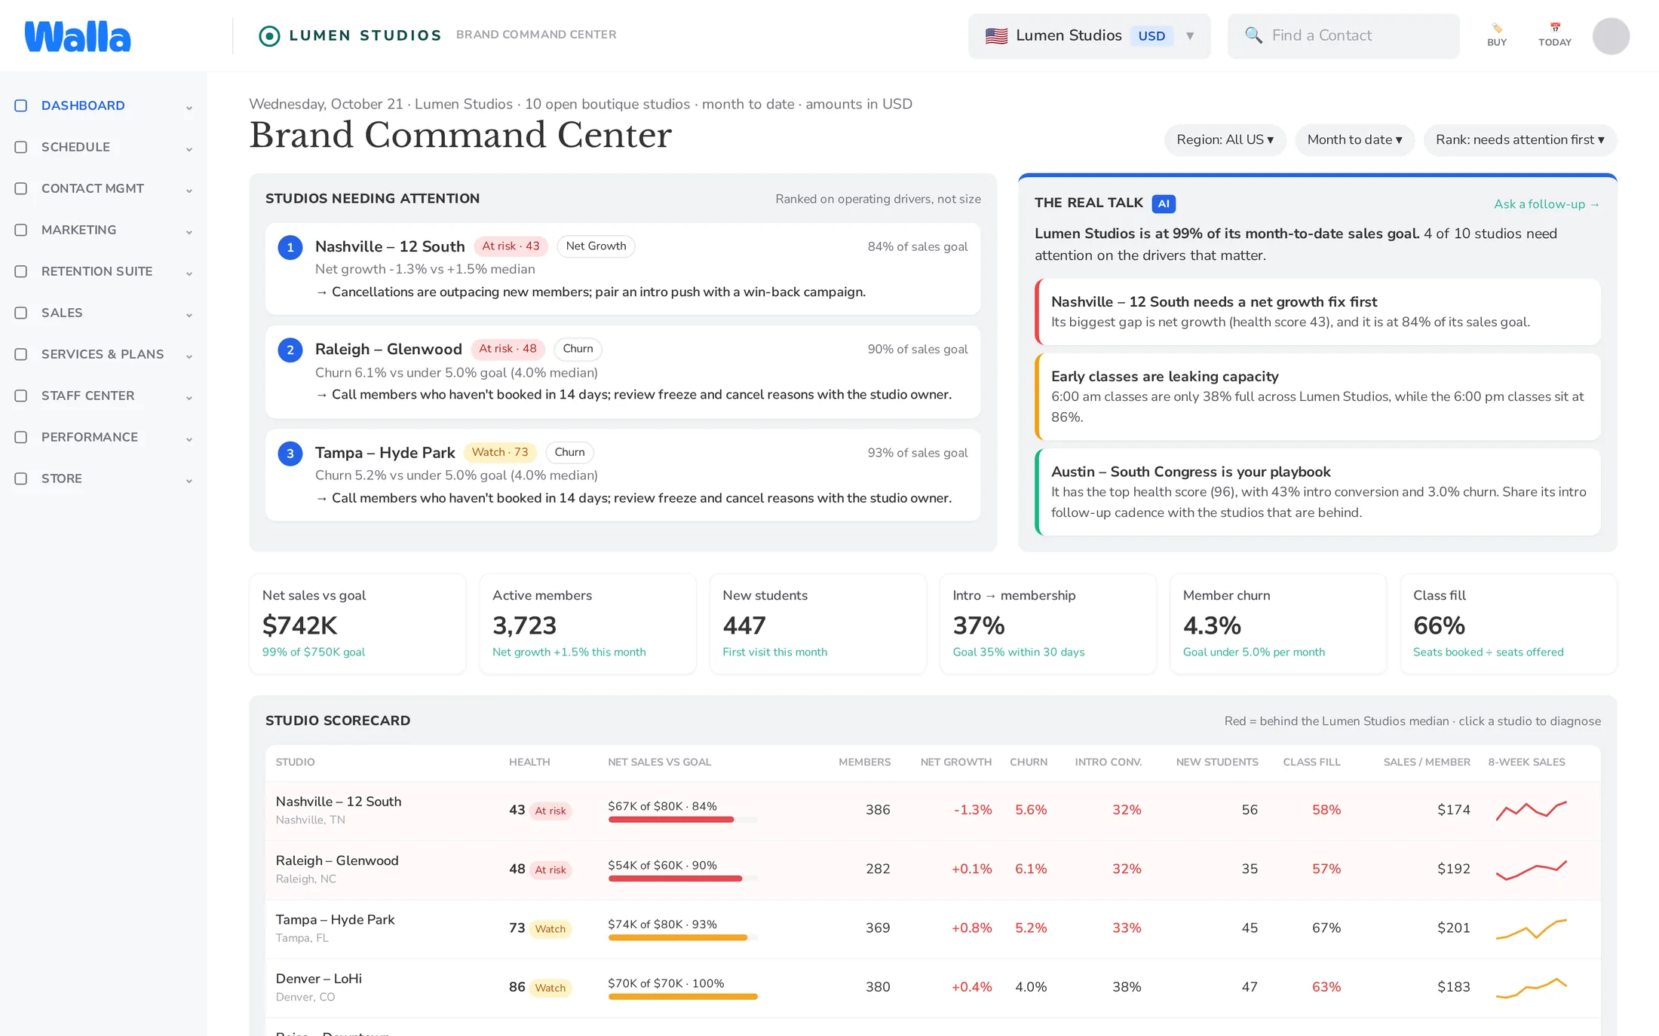Click the AI badge in The Real Talk

pyautogui.click(x=1164, y=203)
